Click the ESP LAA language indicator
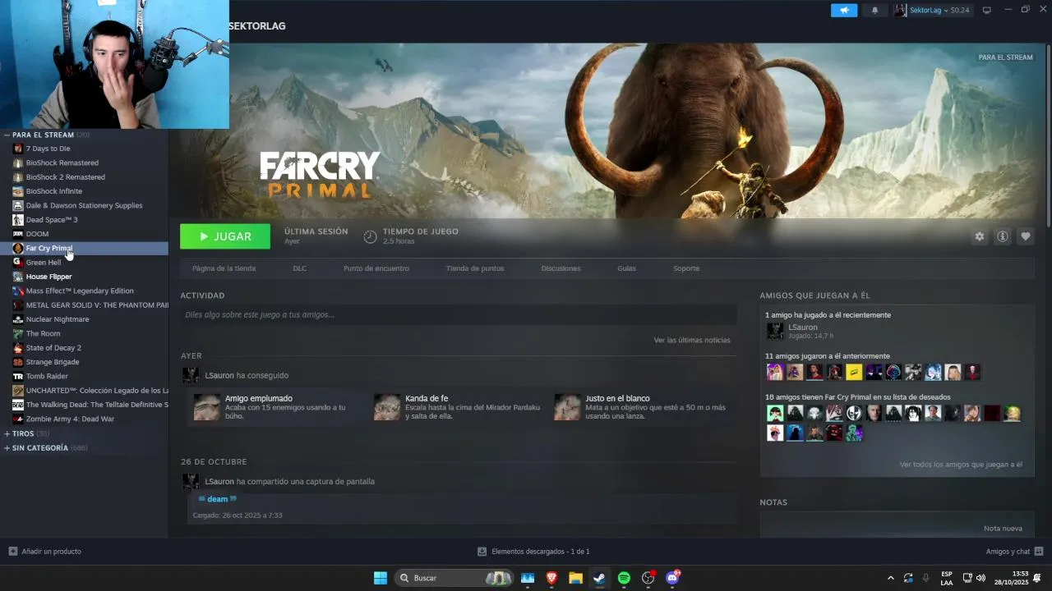The image size is (1052, 591). (x=947, y=578)
